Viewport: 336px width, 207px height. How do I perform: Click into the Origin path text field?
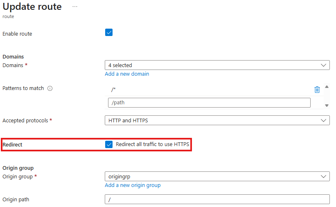point(217,199)
